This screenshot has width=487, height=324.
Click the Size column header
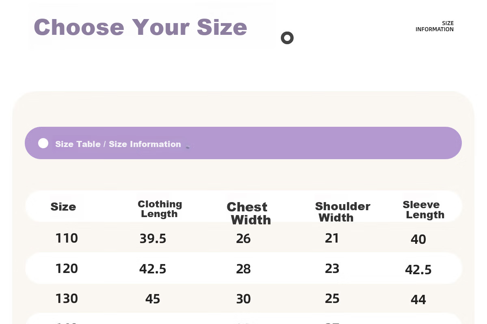63,207
